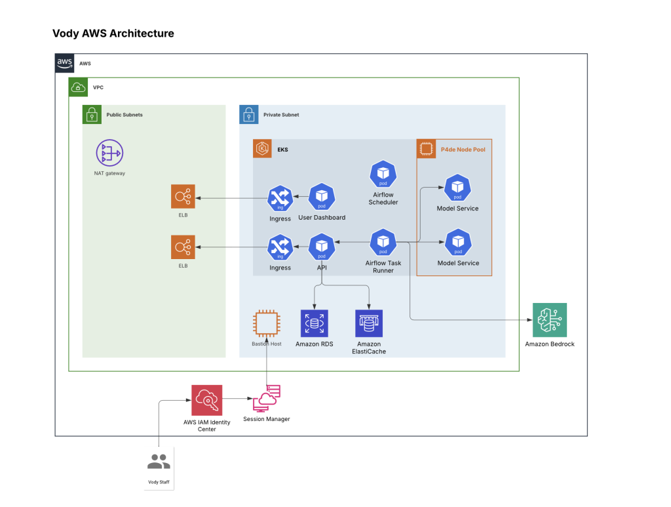Click the Vody Staff people icon
671x507 pixels.
[159, 462]
